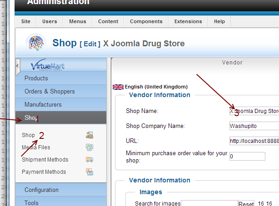Click the United Kingdom flag icon
Viewport: 279px width, 206px height.
pos(118,87)
